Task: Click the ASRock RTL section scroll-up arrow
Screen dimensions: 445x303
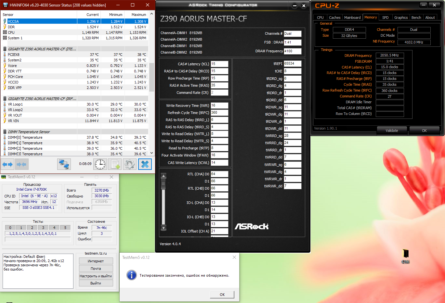Action: (x=164, y=176)
